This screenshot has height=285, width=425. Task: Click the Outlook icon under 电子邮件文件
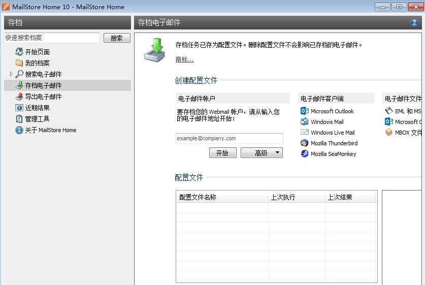coord(388,121)
